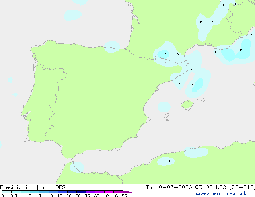This screenshot has height=197, width=255.
Task: Select the 5–10 mm legend color segment
Action: (x=44, y=192)
